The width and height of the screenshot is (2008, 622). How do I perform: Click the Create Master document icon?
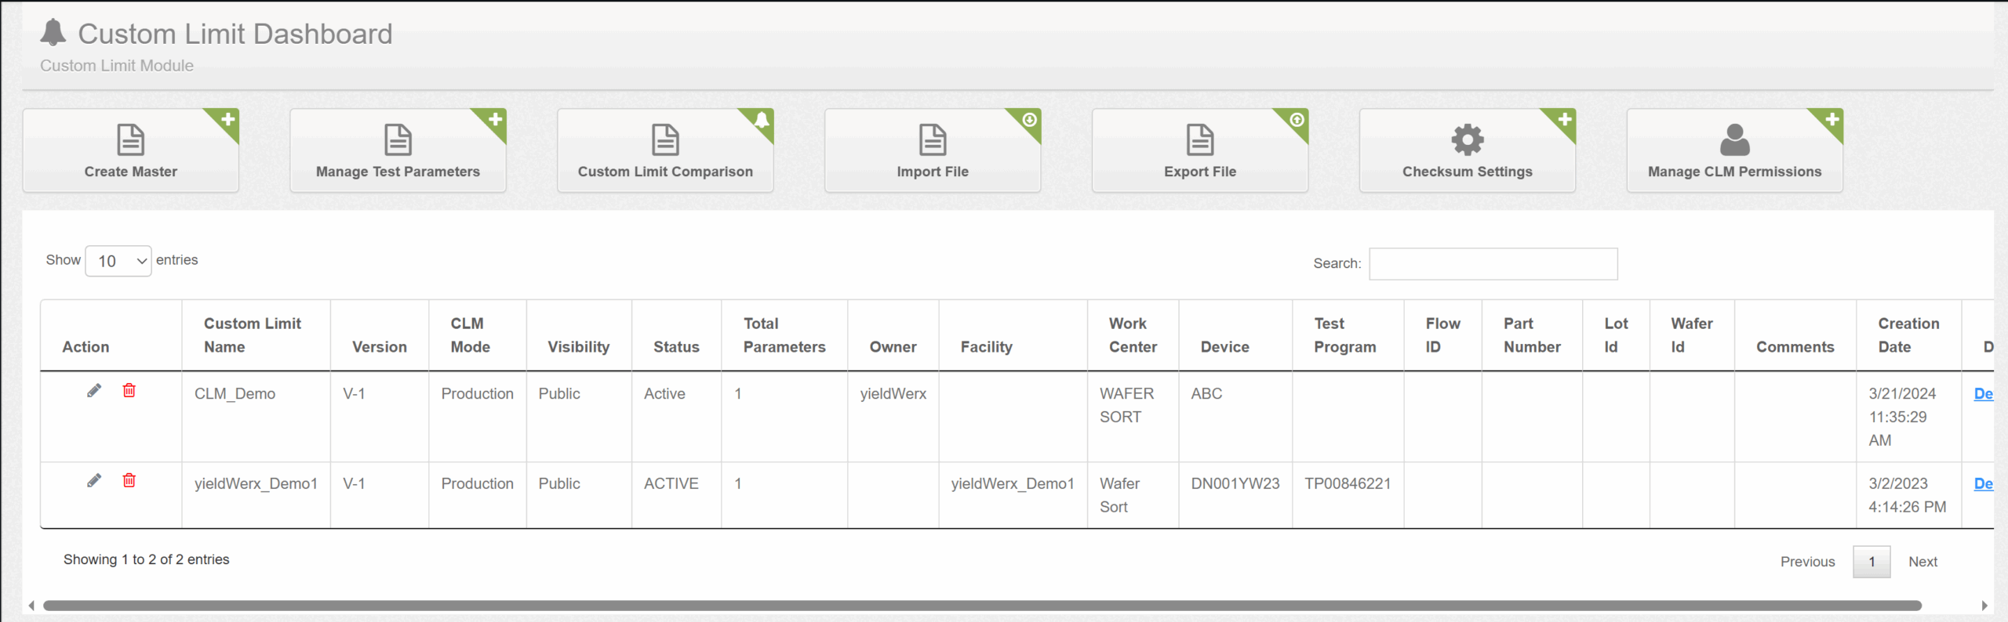click(130, 140)
